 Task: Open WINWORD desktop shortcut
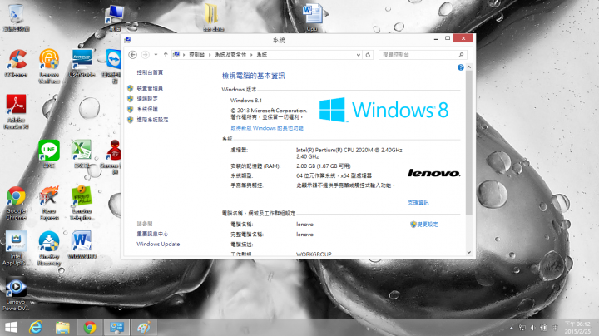click(x=82, y=245)
